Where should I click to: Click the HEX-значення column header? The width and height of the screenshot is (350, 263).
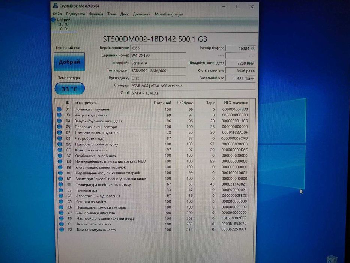(x=236, y=103)
